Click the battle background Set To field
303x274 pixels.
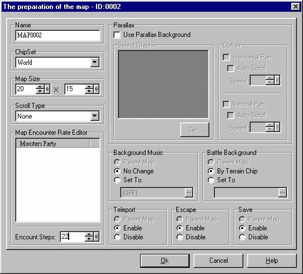tap(247, 193)
